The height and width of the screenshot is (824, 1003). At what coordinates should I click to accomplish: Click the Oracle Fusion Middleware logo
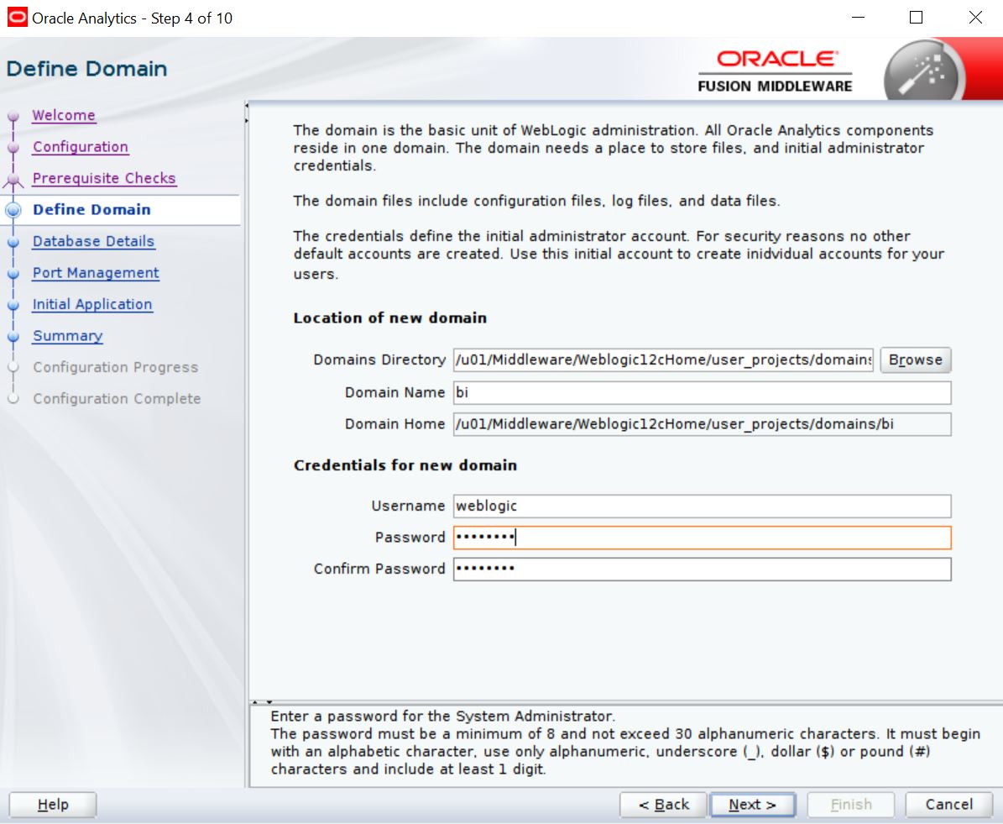(776, 71)
